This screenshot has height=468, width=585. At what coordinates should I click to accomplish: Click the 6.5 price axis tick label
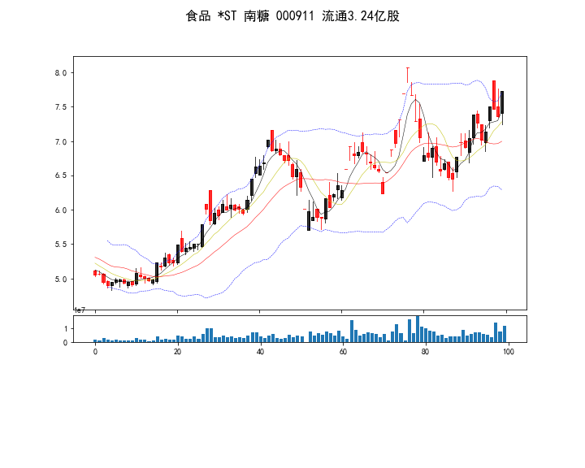[x=61, y=176]
